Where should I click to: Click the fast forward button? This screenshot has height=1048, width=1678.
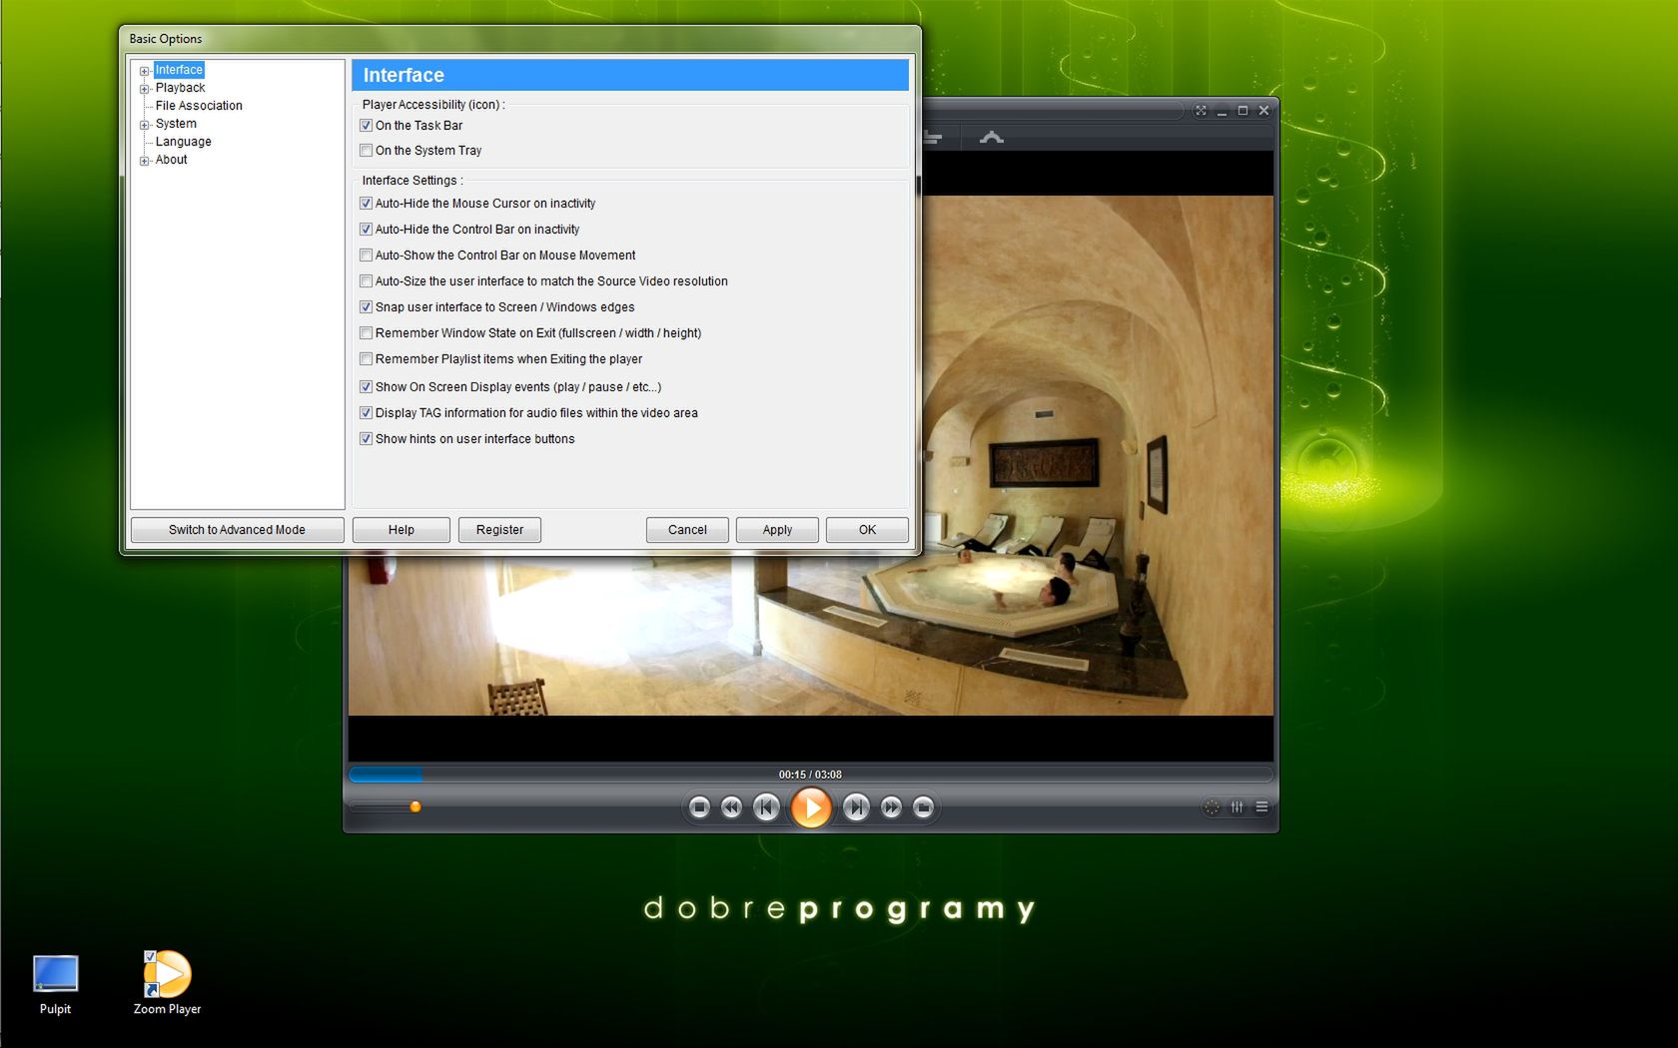click(x=891, y=807)
